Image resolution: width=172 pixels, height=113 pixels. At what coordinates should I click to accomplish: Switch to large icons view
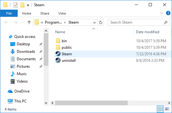coord(167,109)
